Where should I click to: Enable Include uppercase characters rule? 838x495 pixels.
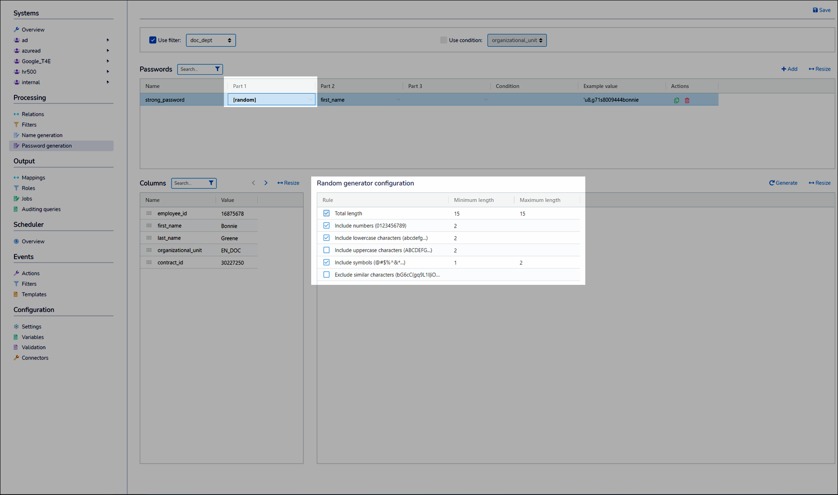click(x=326, y=250)
